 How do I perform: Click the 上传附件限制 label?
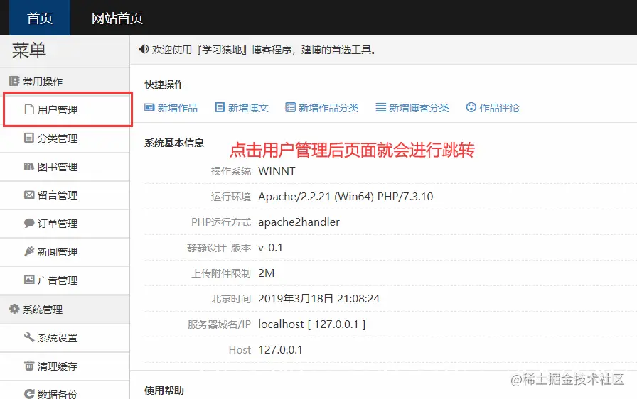tap(221, 273)
